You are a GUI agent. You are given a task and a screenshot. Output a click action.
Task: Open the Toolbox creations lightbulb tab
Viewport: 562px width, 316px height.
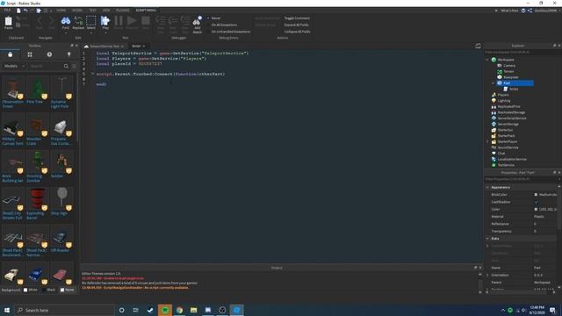click(68, 54)
